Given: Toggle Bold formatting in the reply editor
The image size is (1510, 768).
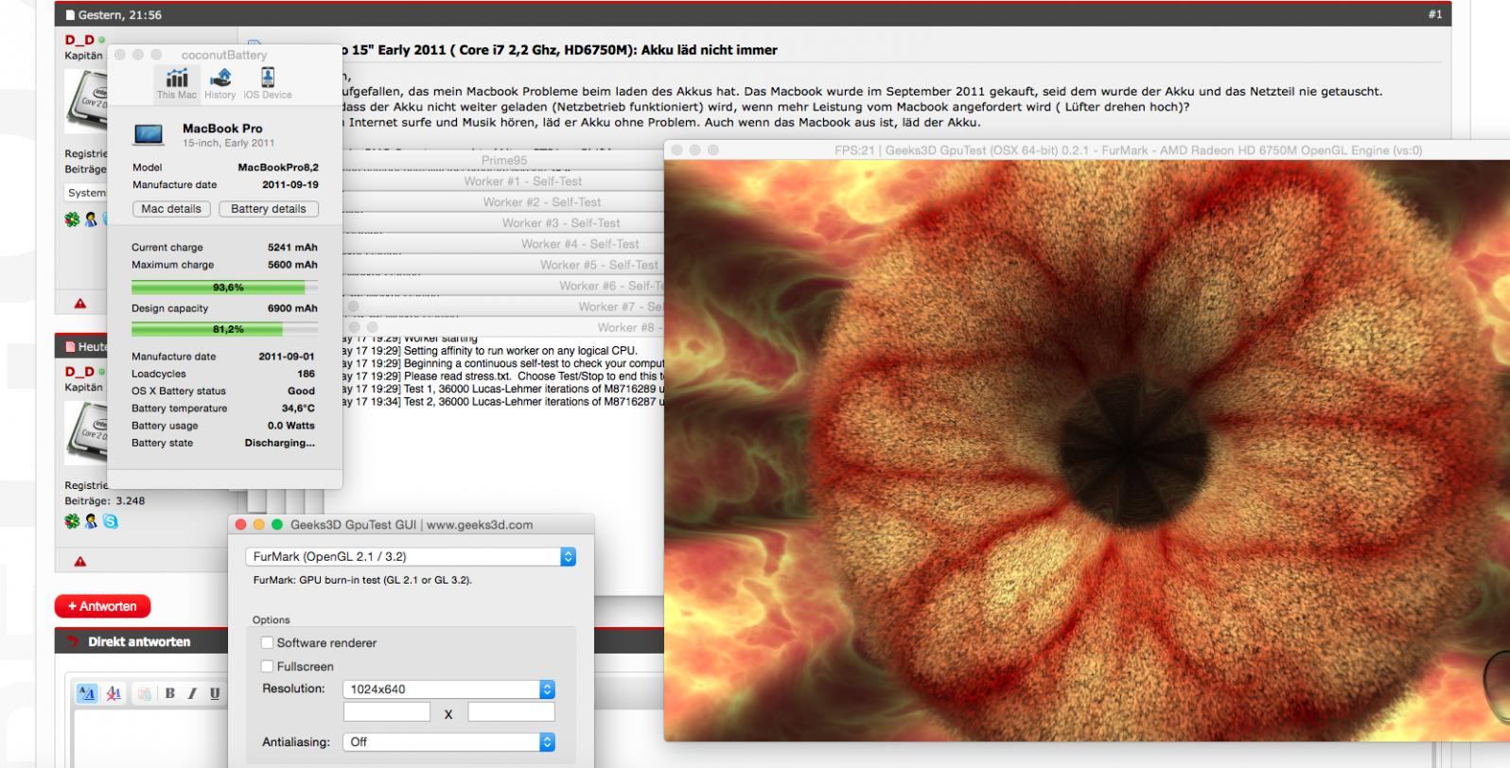Looking at the screenshot, I should [x=170, y=693].
